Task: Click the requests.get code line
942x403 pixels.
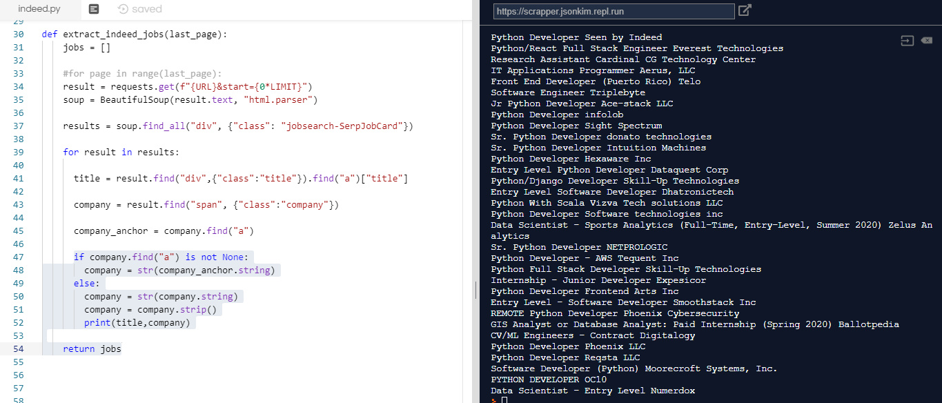Action: 187,87
